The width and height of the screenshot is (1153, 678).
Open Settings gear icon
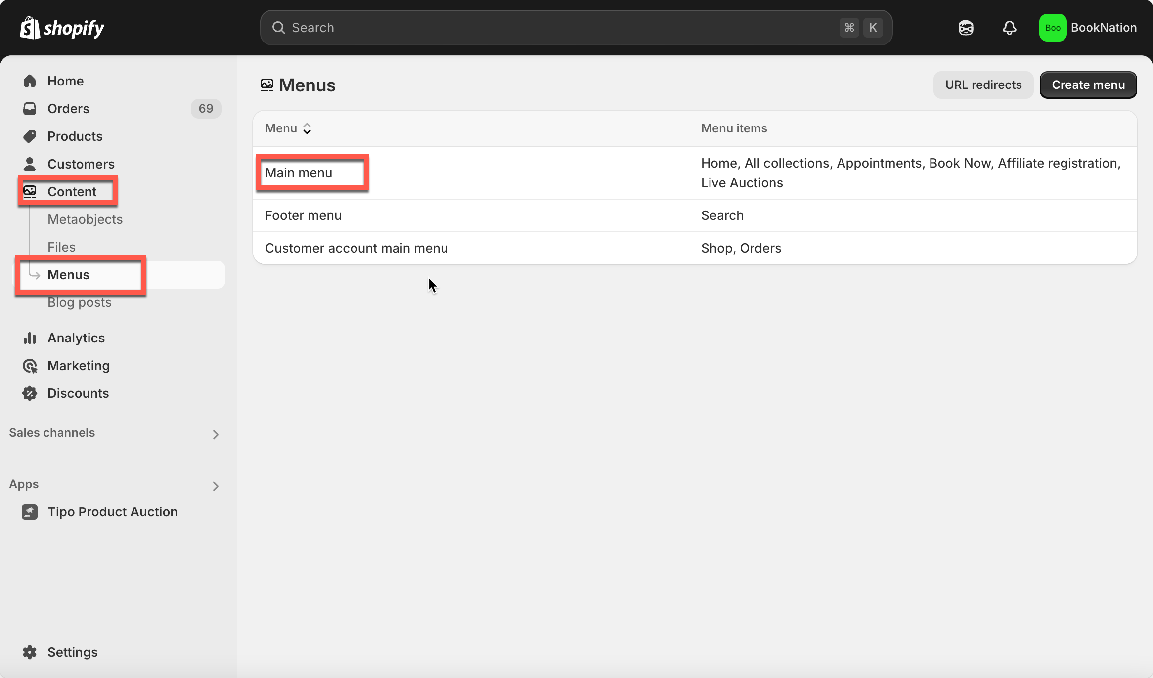click(30, 652)
